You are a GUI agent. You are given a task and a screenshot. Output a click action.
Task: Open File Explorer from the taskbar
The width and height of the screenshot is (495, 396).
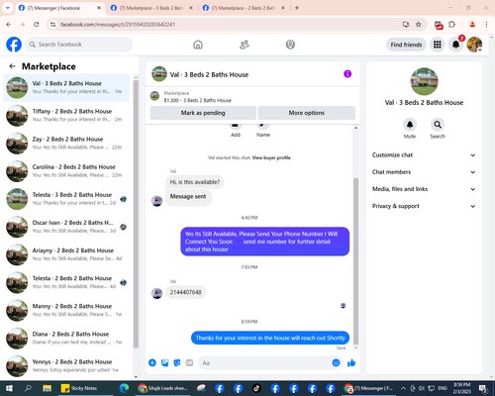pyautogui.click(x=48, y=388)
